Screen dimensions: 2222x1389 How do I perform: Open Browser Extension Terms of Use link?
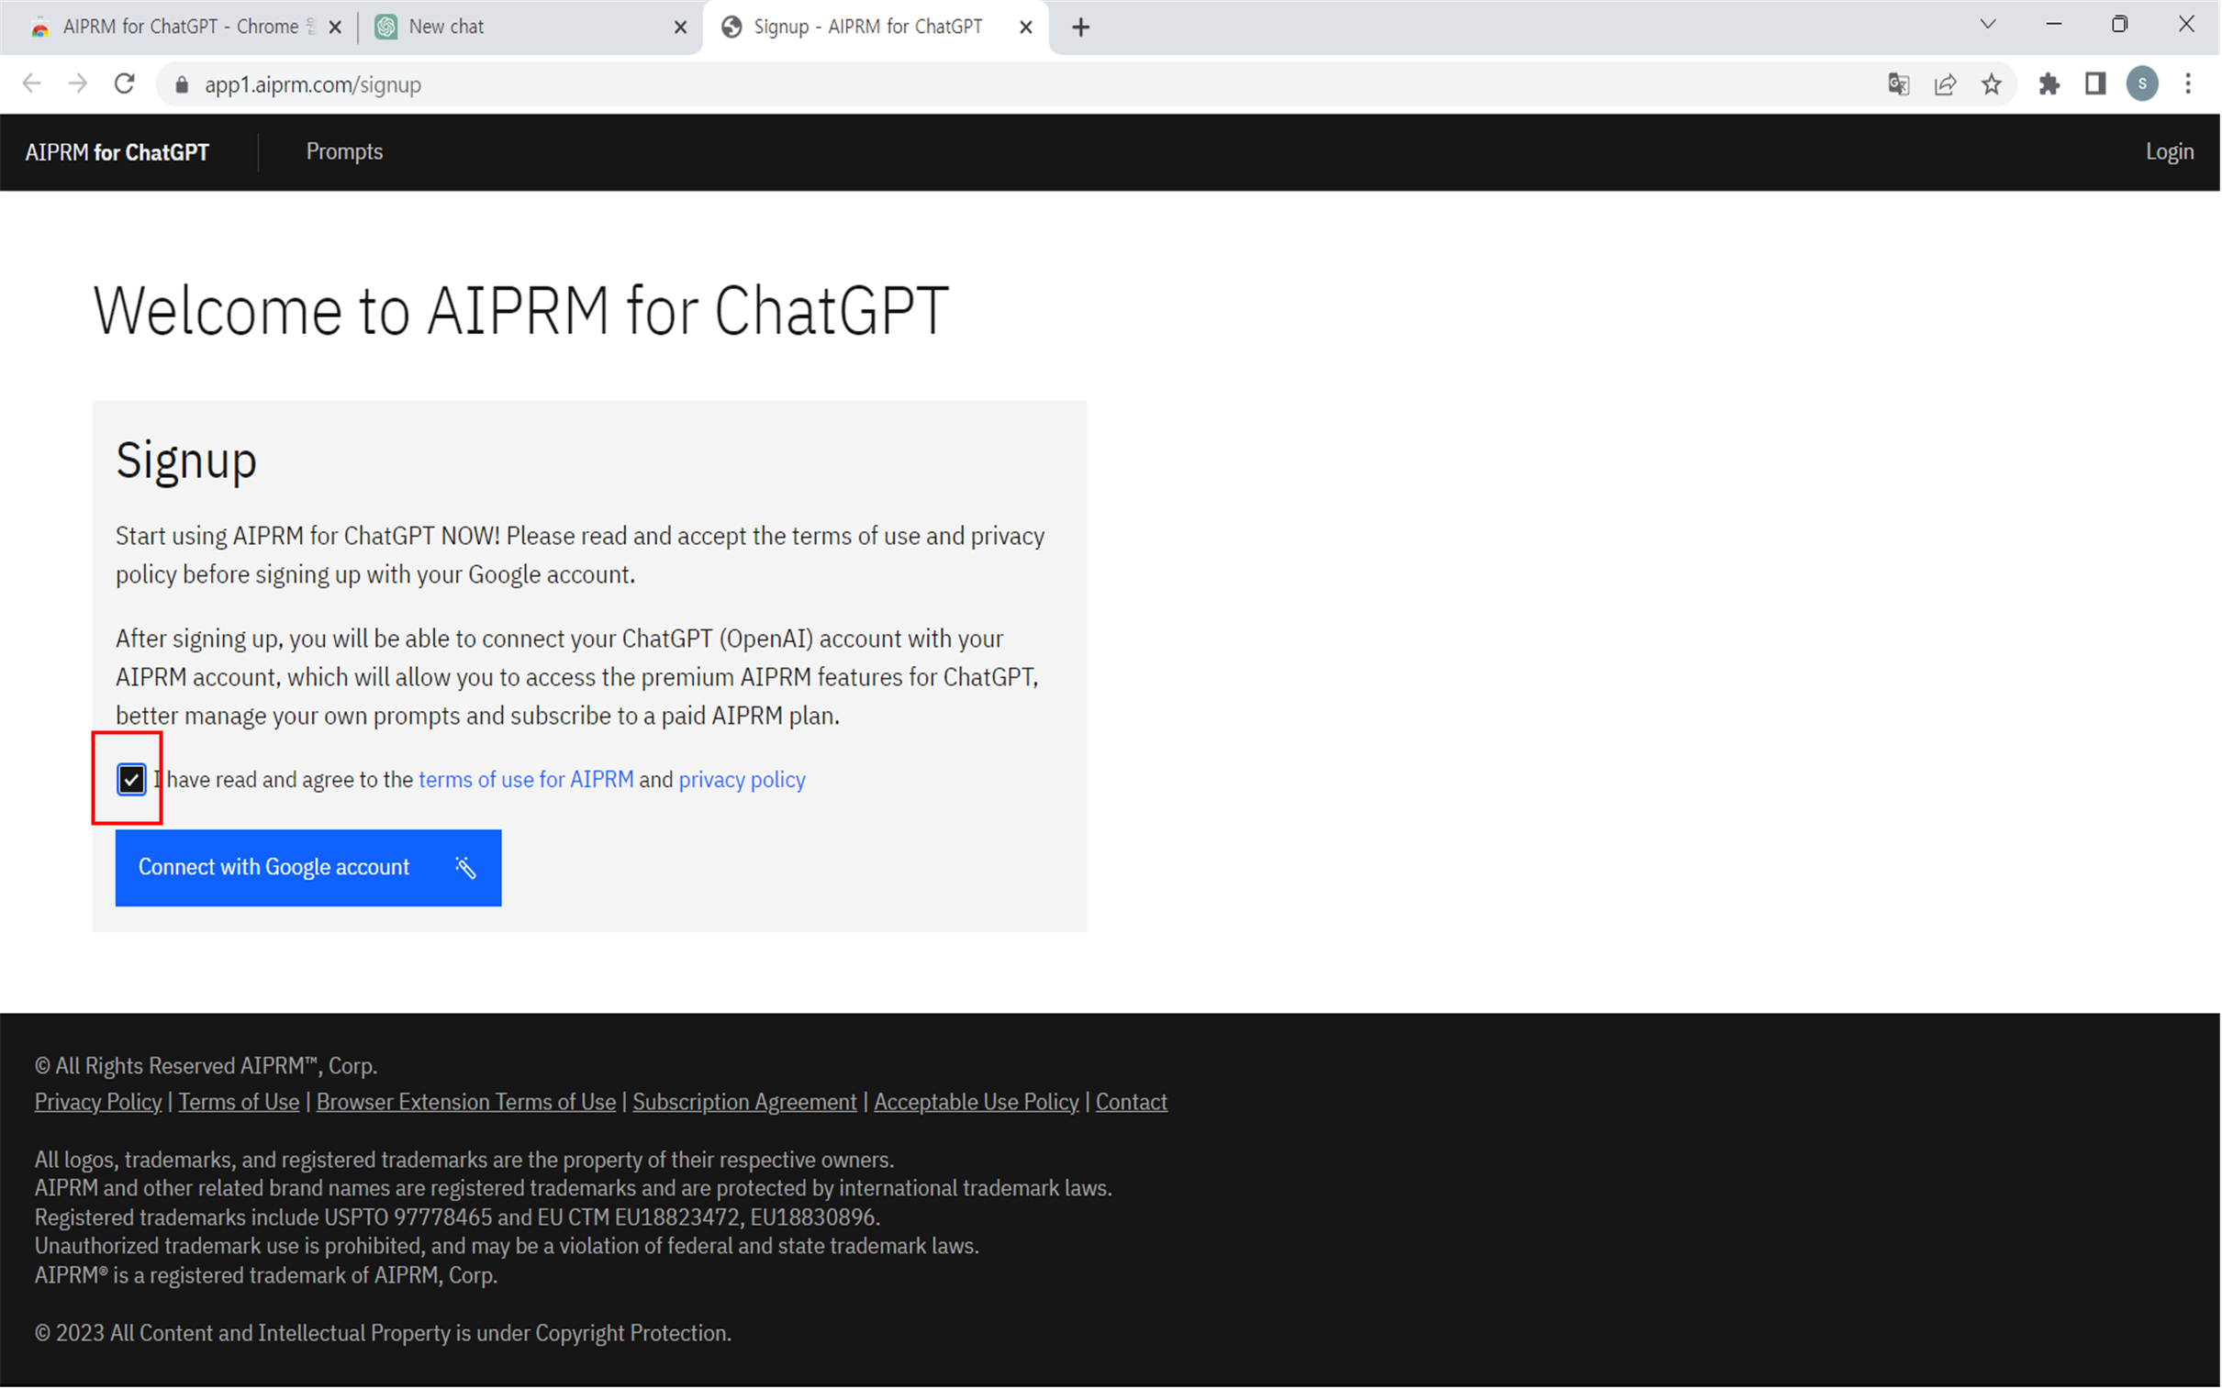pyautogui.click(x=466, y=1102)
